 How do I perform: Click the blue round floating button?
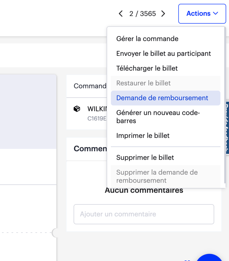pos(209,258)
